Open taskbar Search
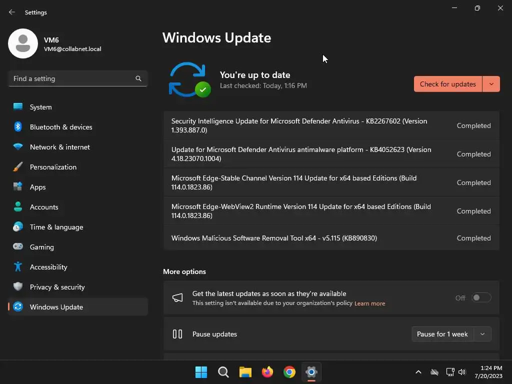 [223, 372]
